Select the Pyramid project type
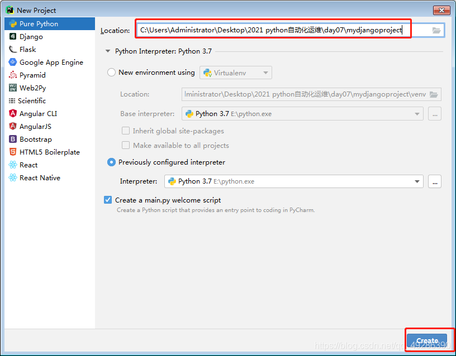Screen dimensions: 456x356 49,75
